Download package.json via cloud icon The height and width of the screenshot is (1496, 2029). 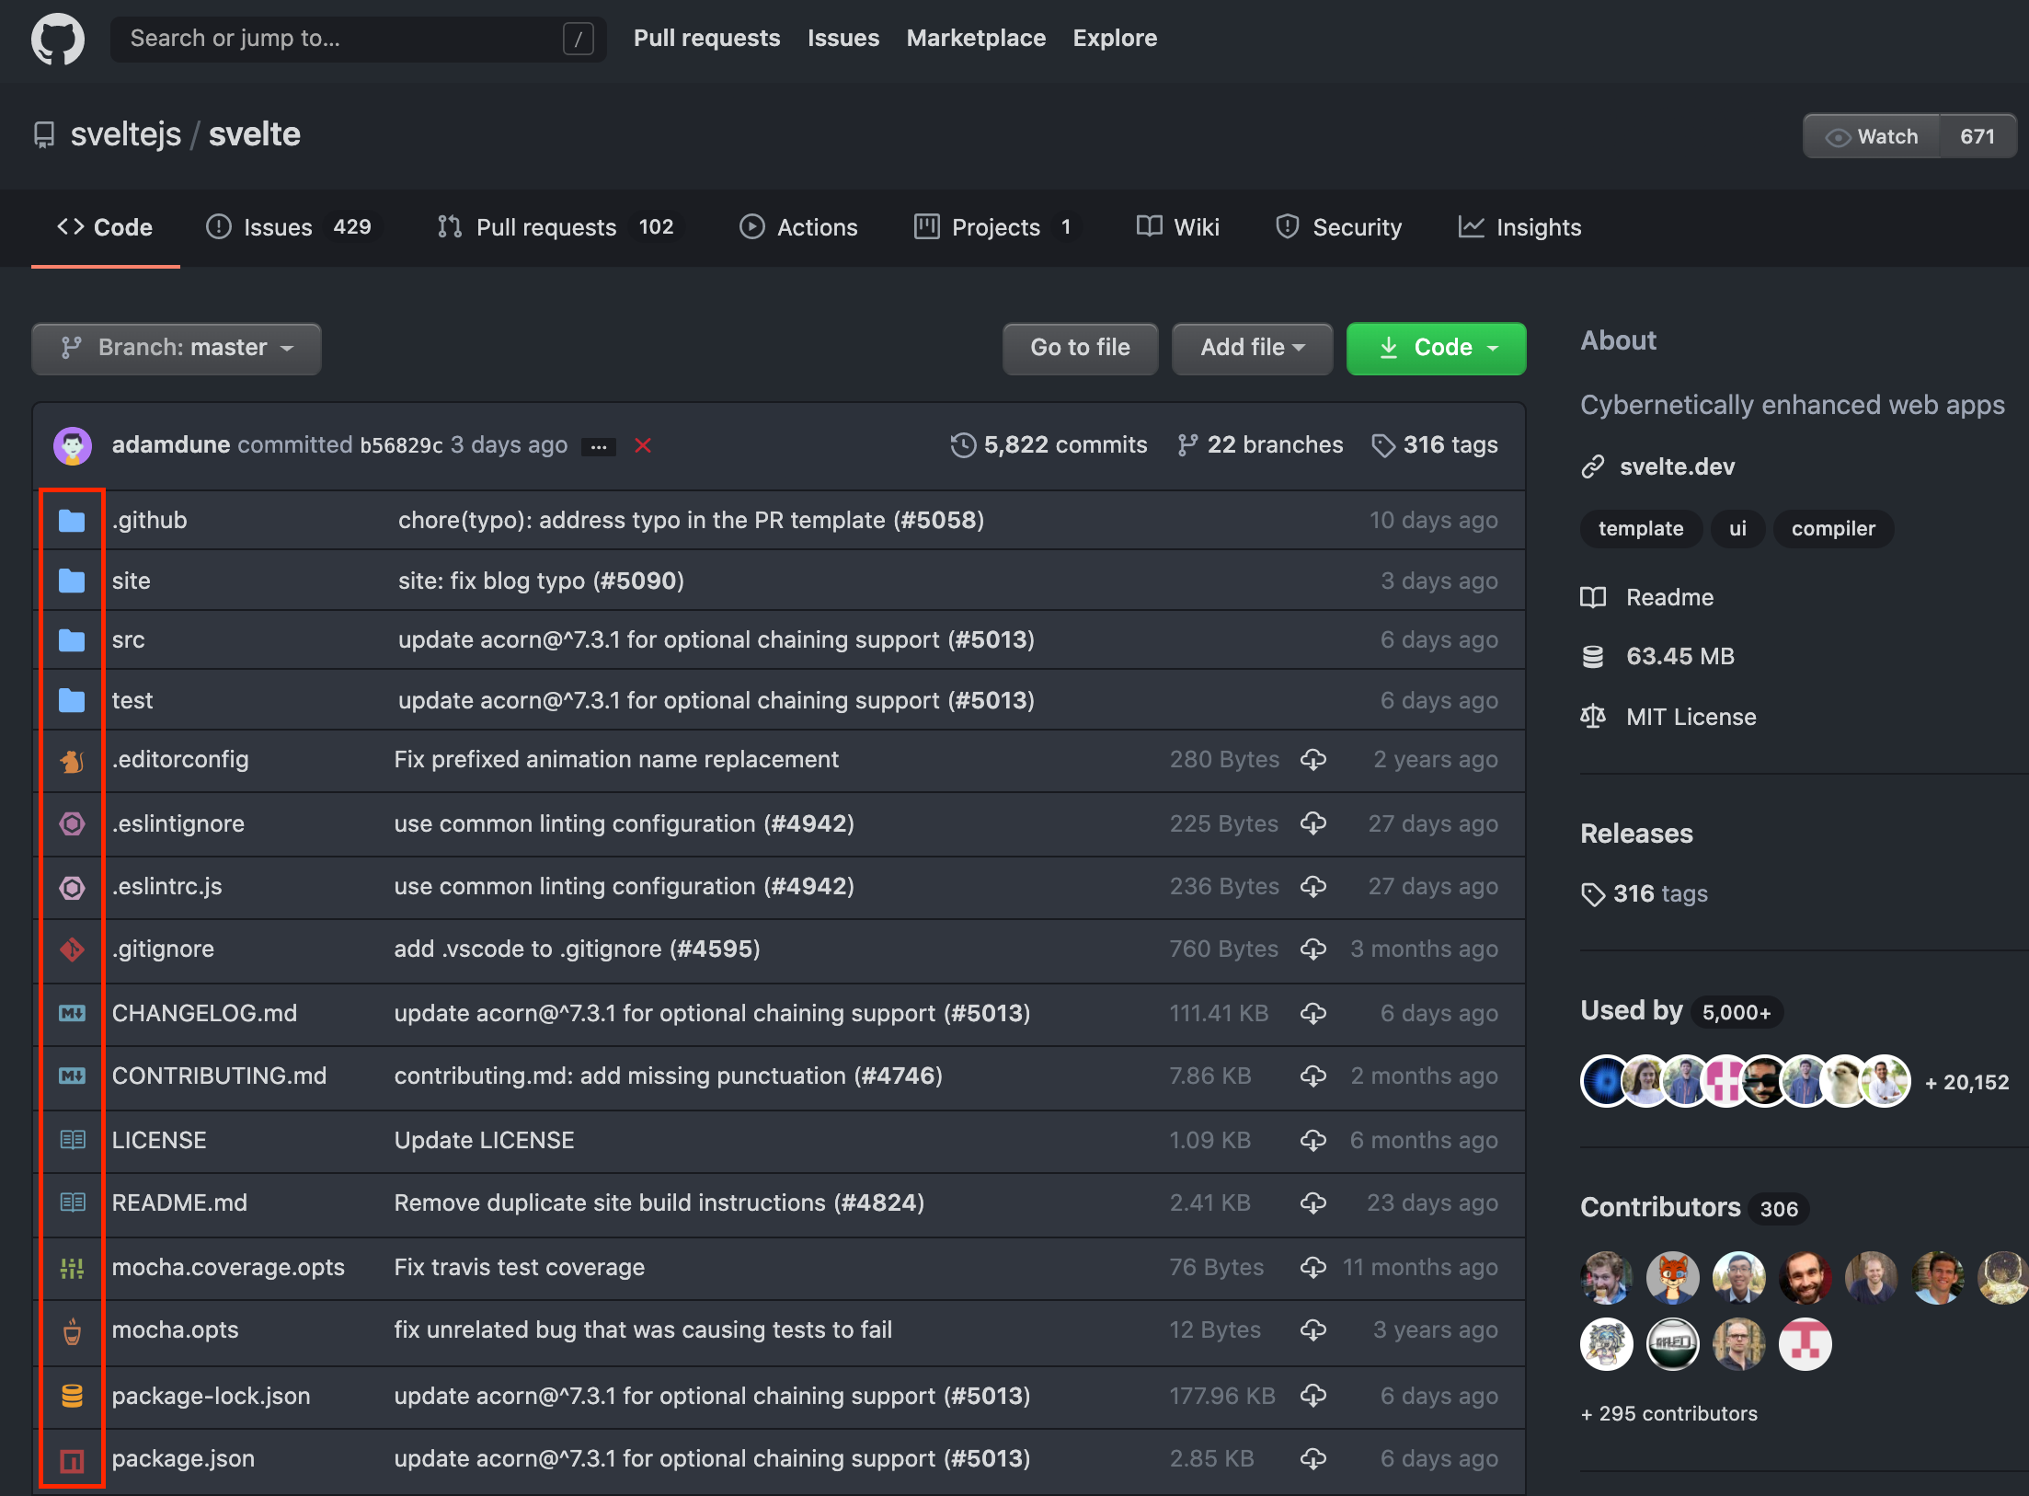1313,1459
